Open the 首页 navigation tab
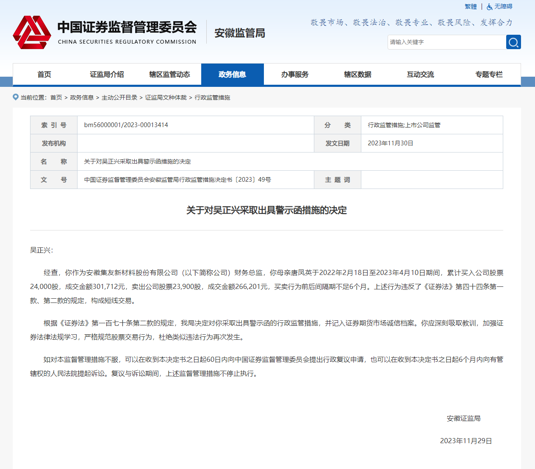535x469 pixels. pyautogui.click(x=44, y=74)
